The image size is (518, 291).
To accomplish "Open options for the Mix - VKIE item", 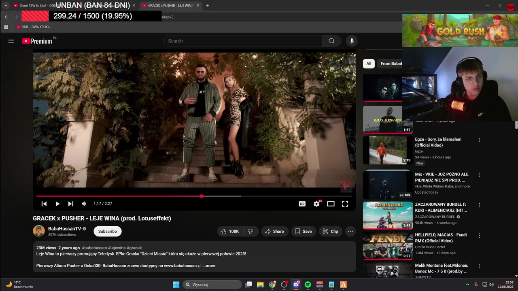I will [480, 175].
